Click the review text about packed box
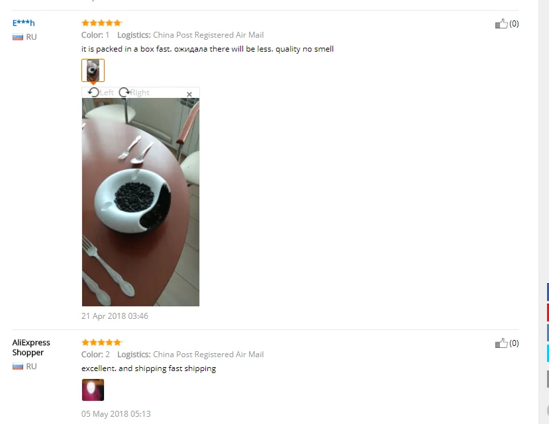Viewport: 549px width, 424px height. point(208,49)
